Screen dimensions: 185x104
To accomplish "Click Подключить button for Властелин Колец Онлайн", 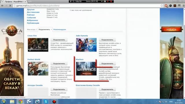I will point(107,89).
